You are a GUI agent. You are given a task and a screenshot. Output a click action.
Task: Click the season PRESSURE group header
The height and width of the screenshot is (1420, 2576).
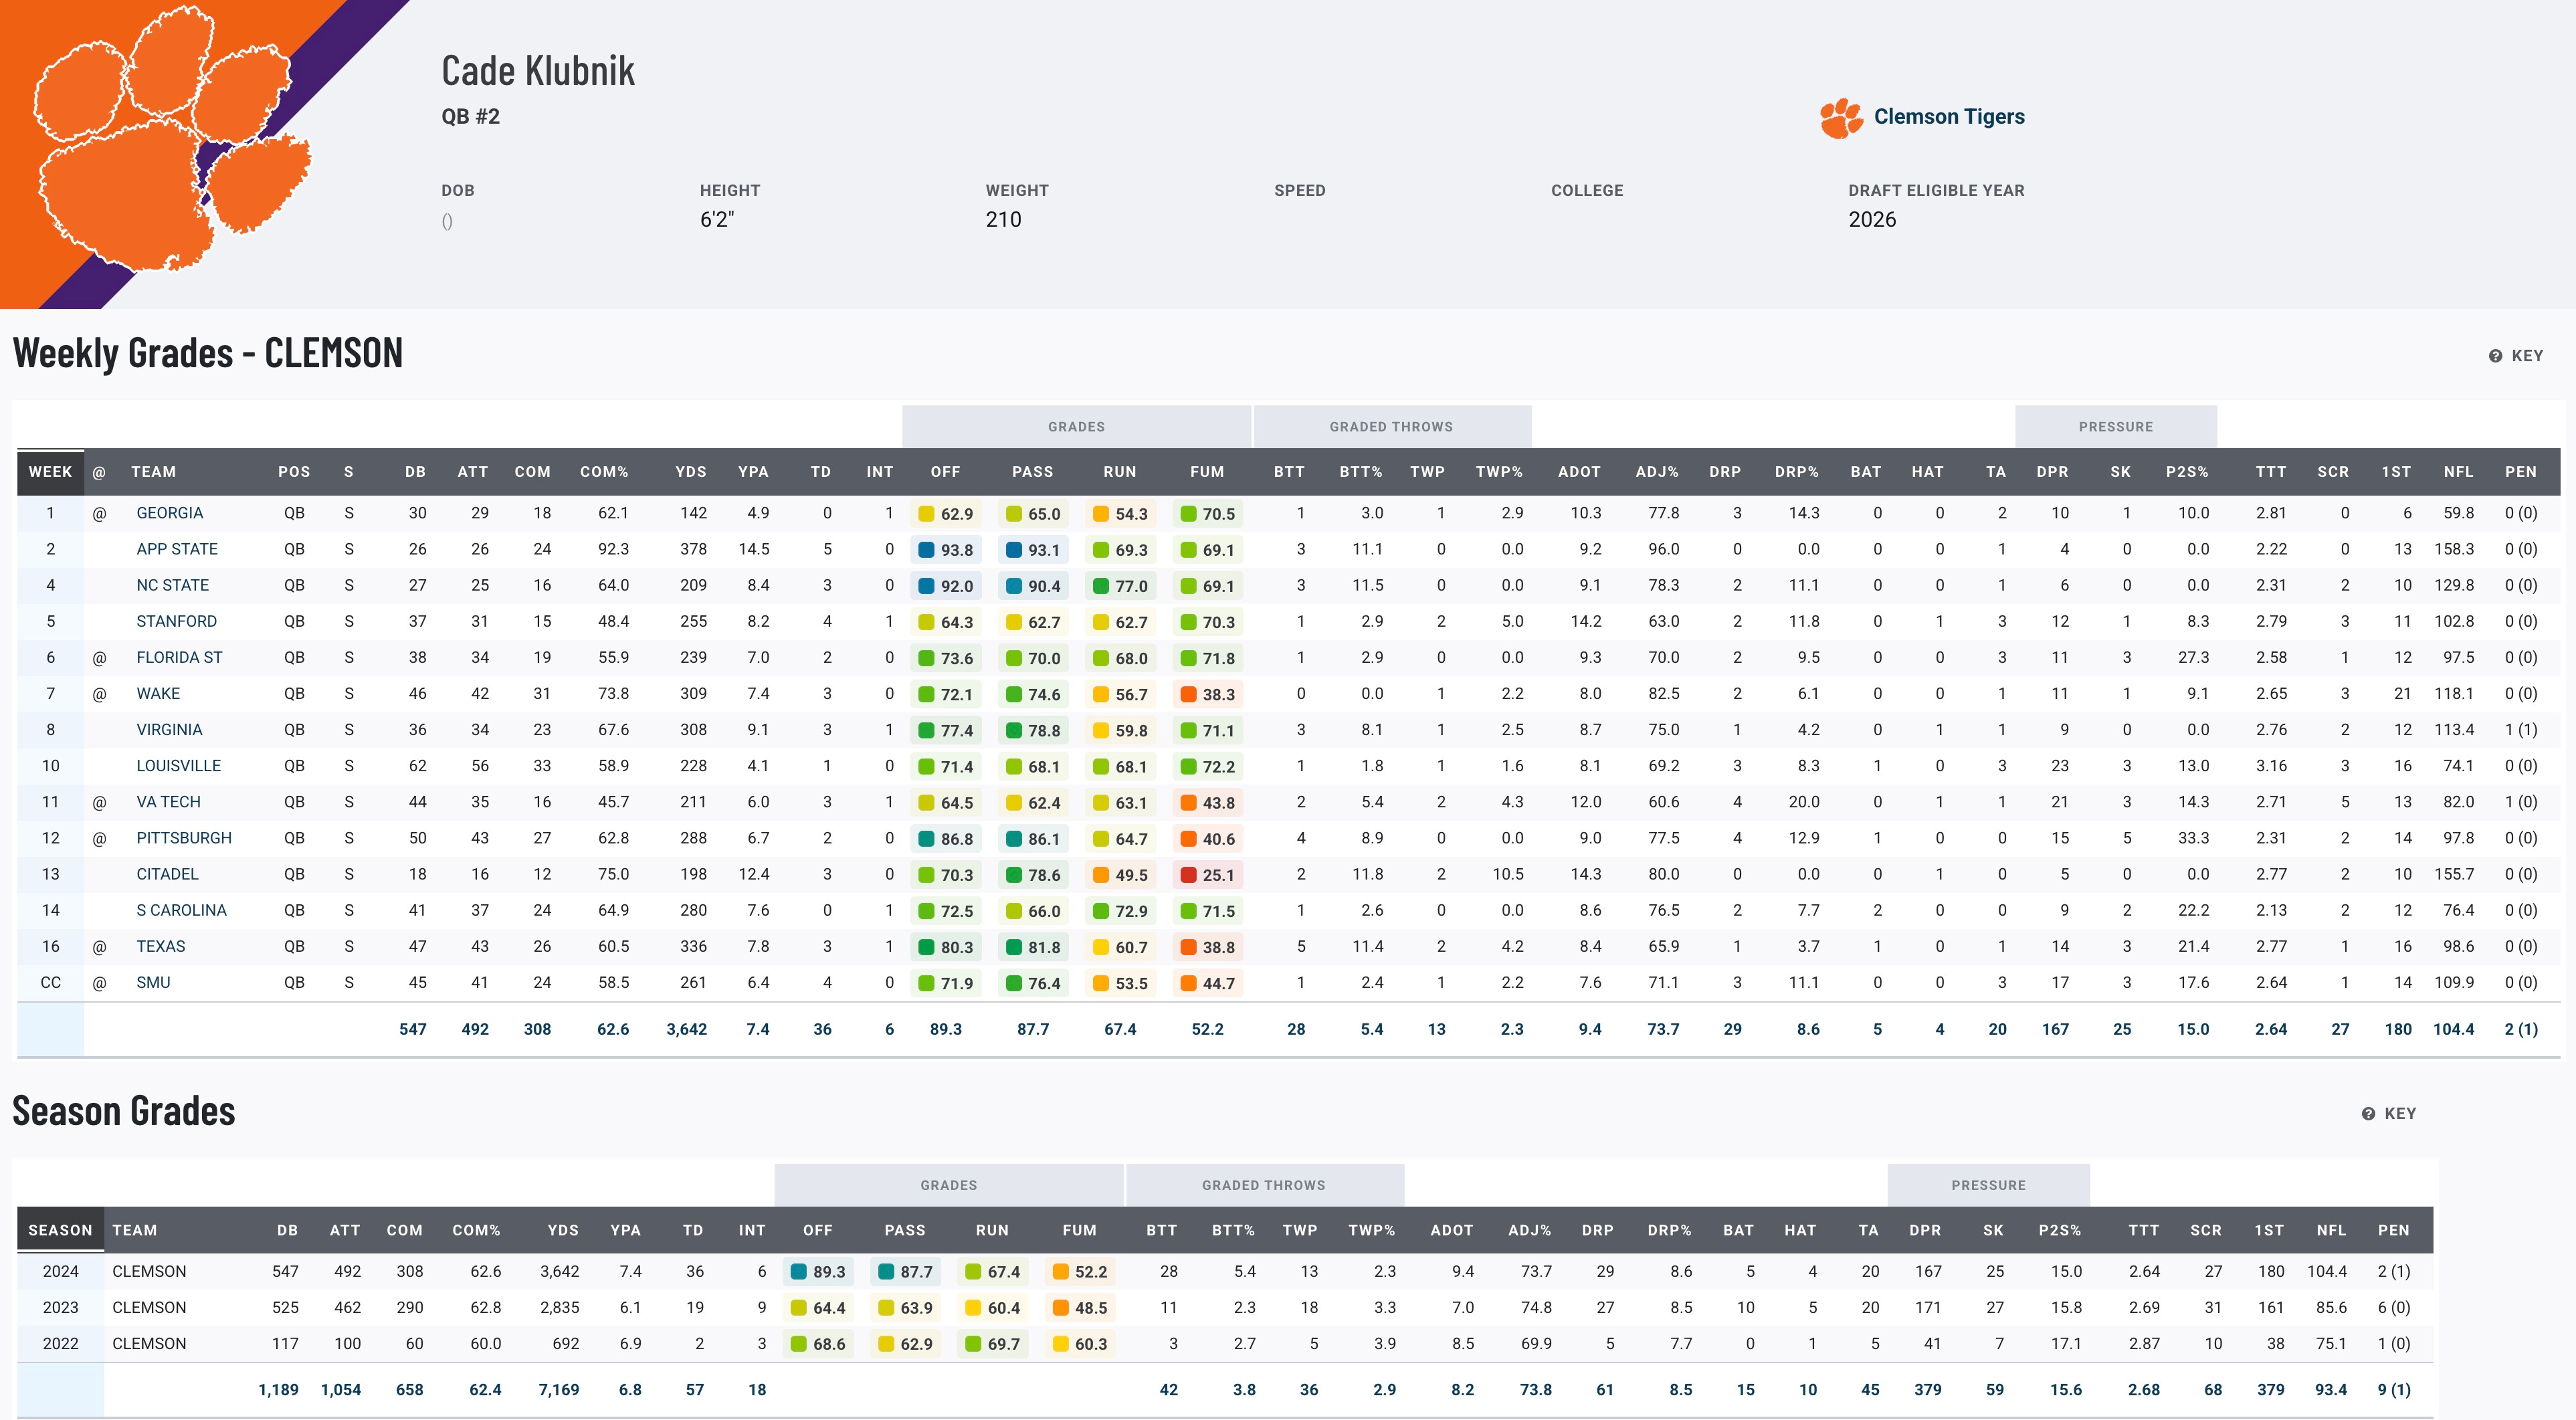(x=1988, y=1185)
